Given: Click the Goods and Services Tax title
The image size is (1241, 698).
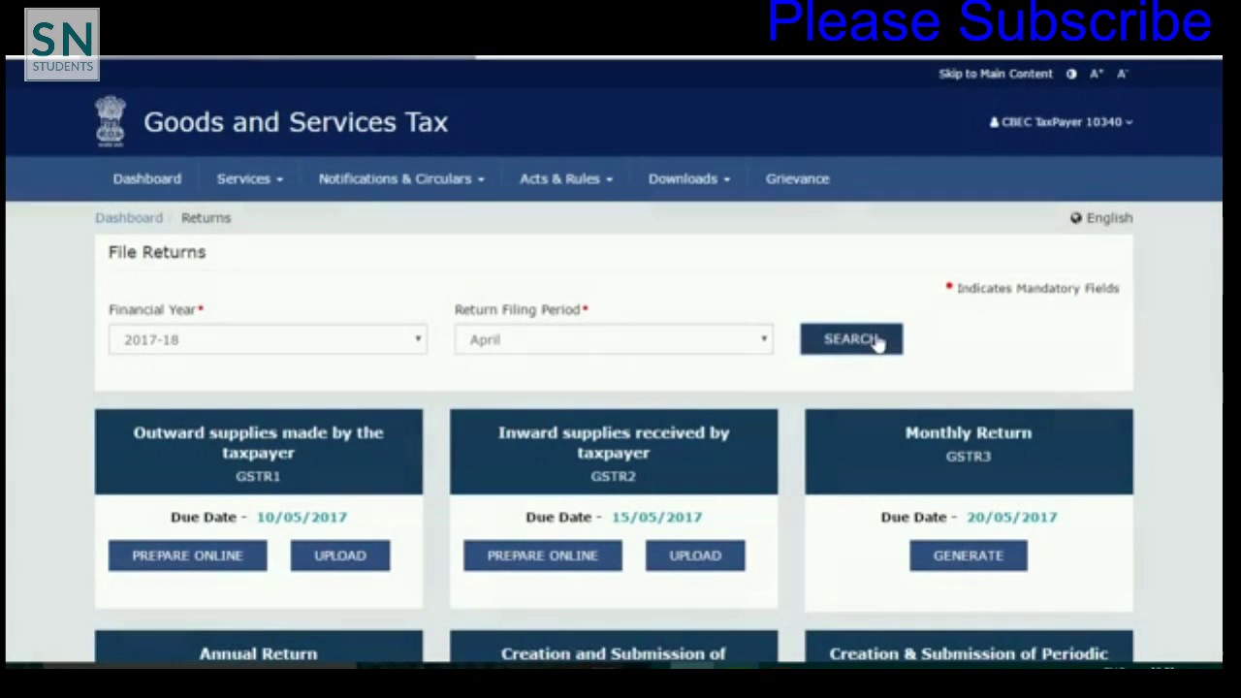Looking at the screenshot, I should (296, 122).
